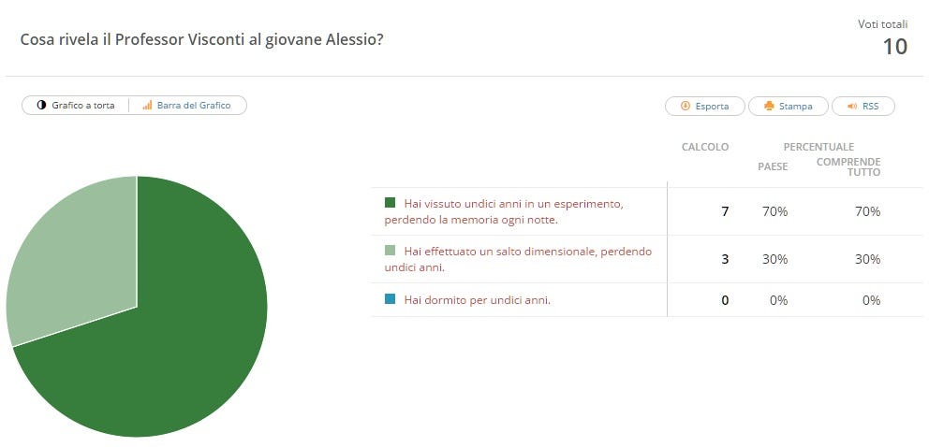
Task: Click the orange bar chart icon
Action: 148,106
